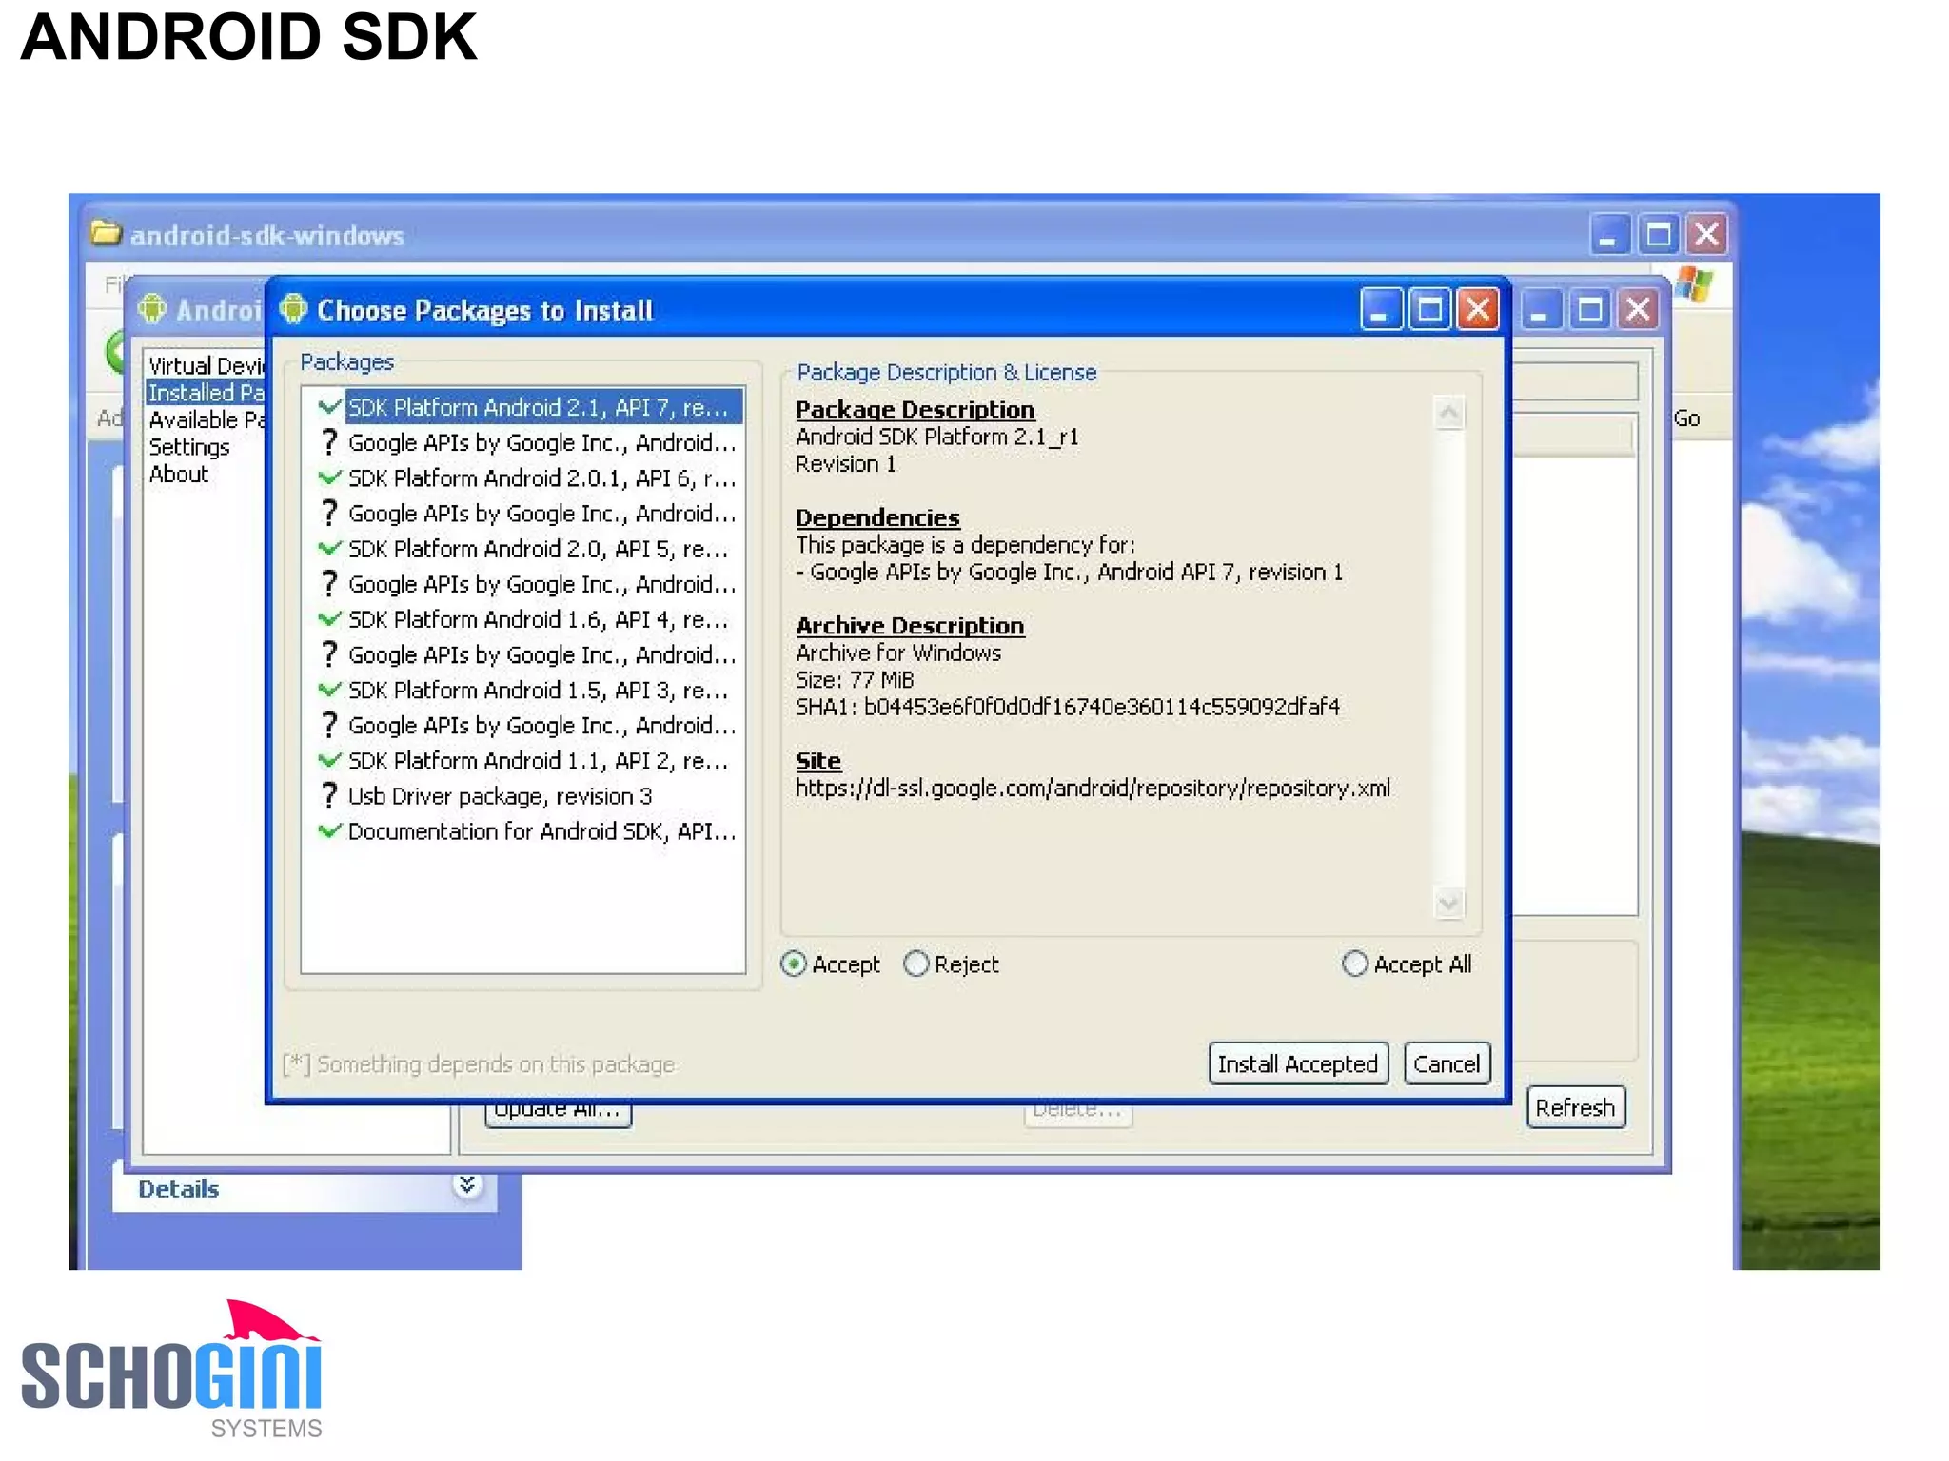
Task: Close the Android SDK manager background window
Action: pos(1638,309)
